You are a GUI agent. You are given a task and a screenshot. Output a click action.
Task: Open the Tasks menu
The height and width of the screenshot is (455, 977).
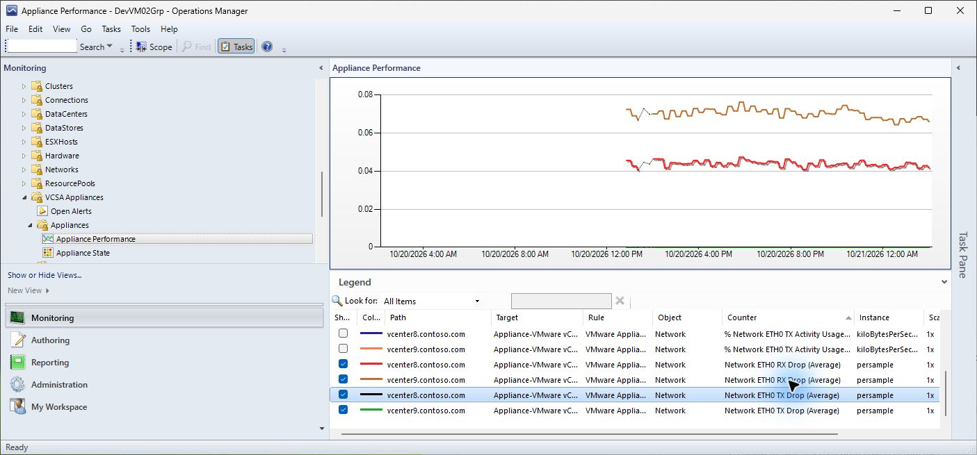[x=111, y=29]
